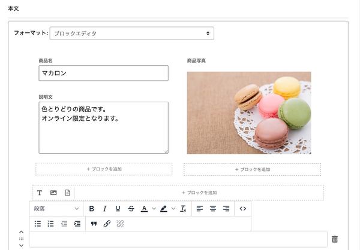Insert an image block from the block bar
This screenshot has height=250, width=360.
[x=53, y=193]
